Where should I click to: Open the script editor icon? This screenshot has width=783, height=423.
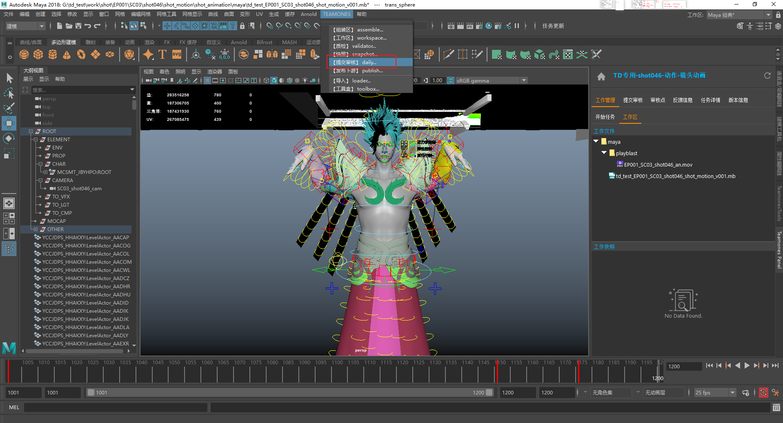pyautogui.click(x=776, y=407)
